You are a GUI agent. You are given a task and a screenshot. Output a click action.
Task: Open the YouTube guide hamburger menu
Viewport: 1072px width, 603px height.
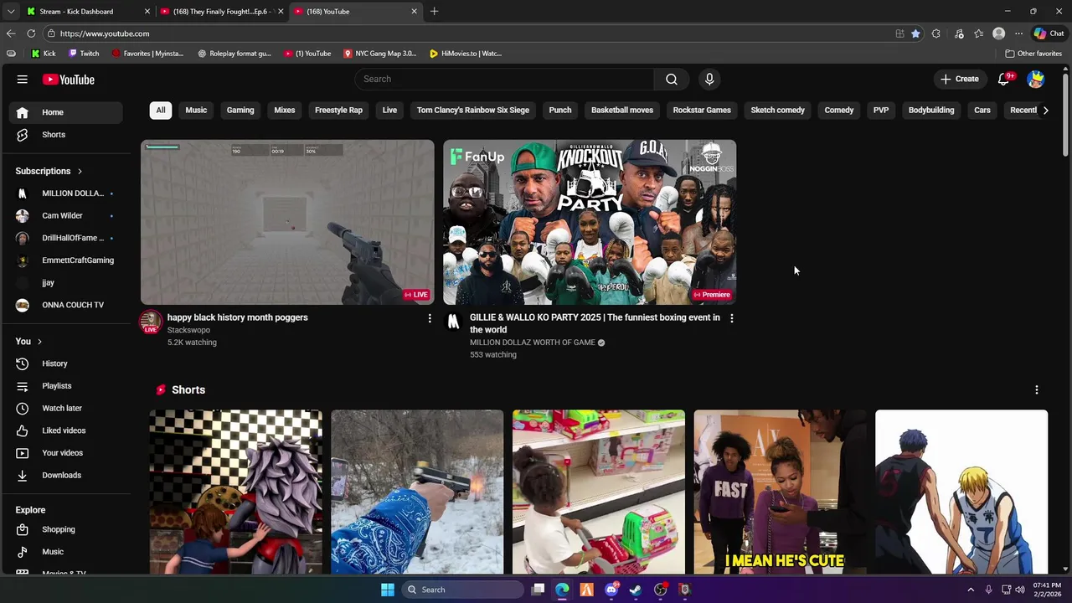22,80
